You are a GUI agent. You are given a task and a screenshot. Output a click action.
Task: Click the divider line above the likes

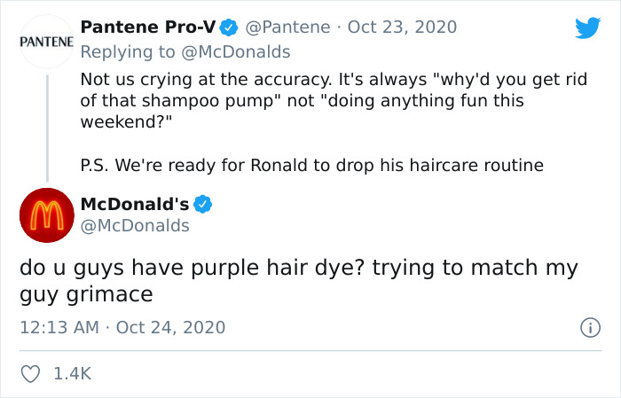point(310,351)
